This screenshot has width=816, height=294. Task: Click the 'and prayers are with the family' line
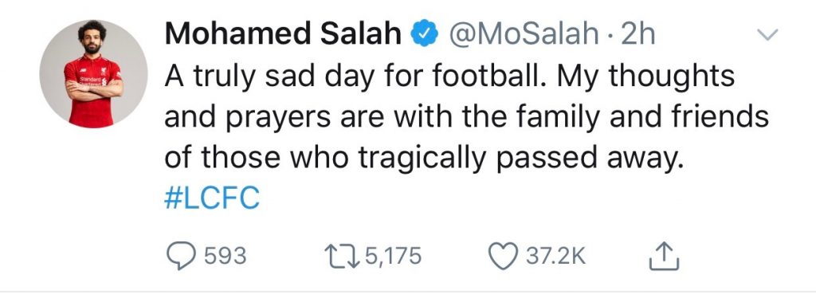[467, 118]
